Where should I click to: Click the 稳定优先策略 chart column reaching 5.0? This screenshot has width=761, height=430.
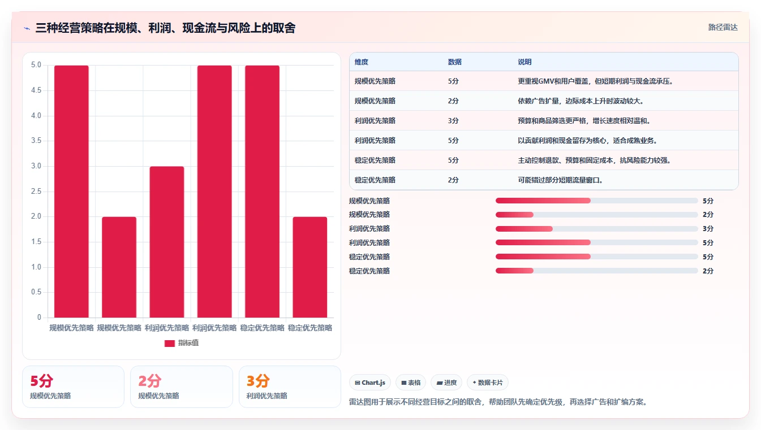(x=262, y=192)
